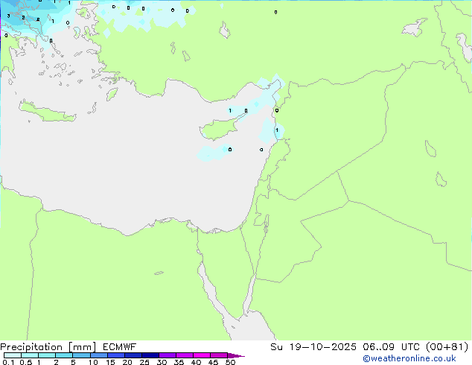This screenshot has height=365, width=472.
Task: Click the 'Precipitation [mm]' title text
Action: [x=48, y=347]
